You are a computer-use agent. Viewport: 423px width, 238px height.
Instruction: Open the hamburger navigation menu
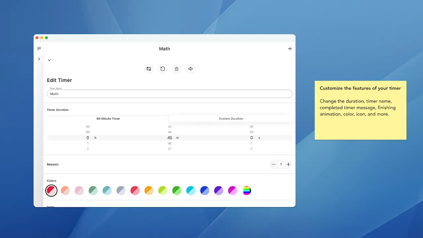point(39,48)
